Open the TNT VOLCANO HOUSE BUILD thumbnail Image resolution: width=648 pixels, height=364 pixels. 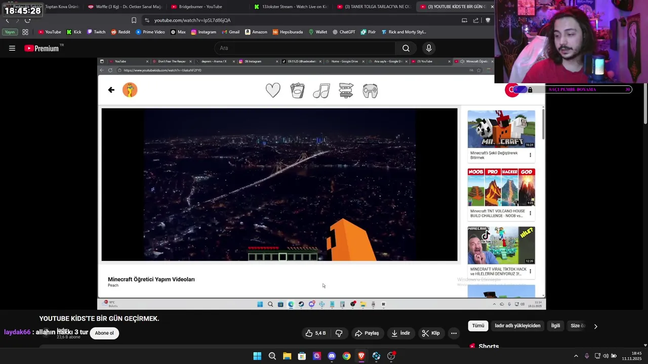[501, 187]
